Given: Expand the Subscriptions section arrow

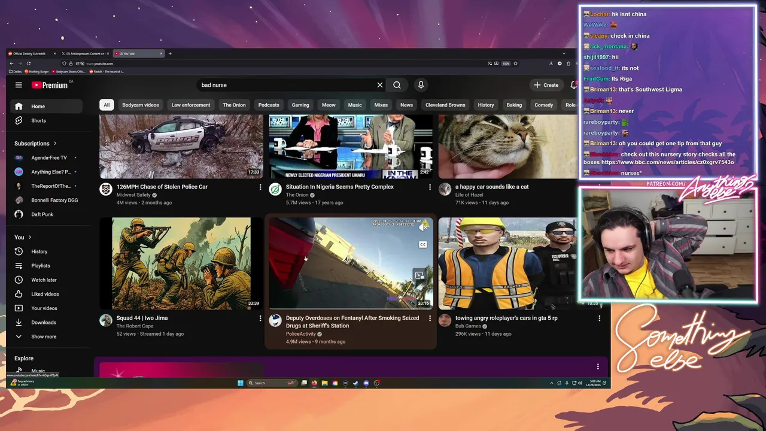Looking at the screenshot, I should [55, 144].
